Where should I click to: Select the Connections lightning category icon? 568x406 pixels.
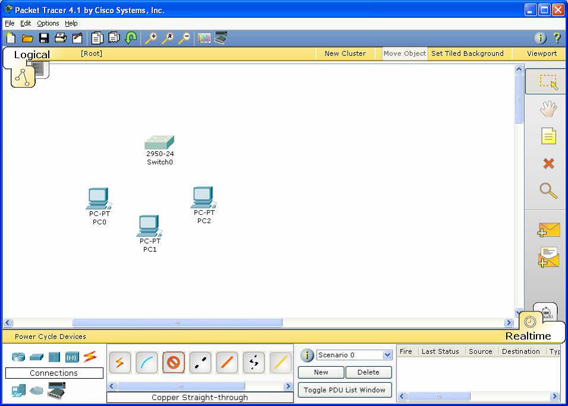90,357
